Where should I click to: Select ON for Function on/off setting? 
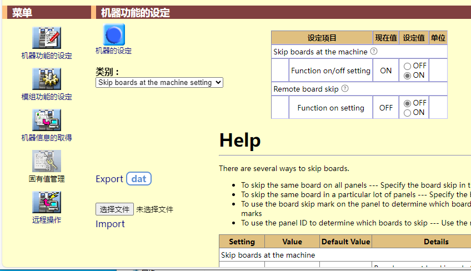coord(408,76)
